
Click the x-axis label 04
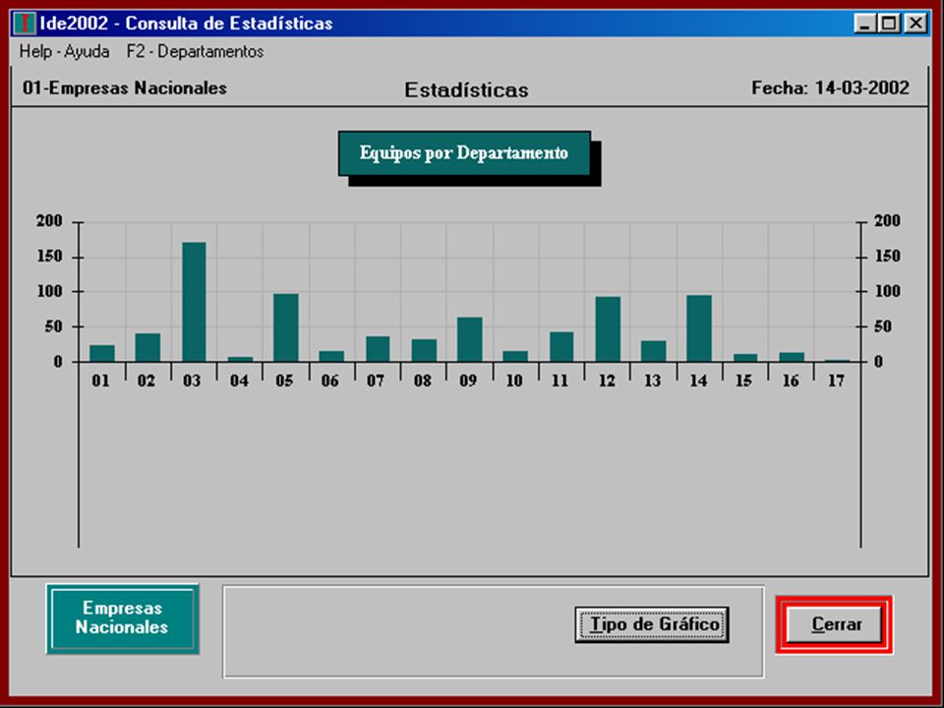click(239, 381)
